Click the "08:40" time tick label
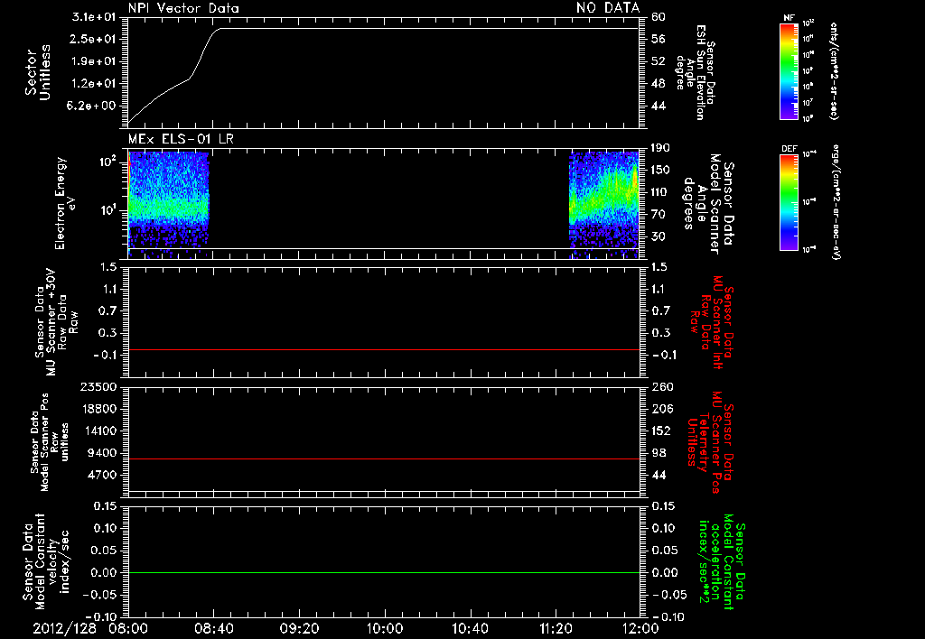Viewport: 925px width, 639px height. pos(213,628)
